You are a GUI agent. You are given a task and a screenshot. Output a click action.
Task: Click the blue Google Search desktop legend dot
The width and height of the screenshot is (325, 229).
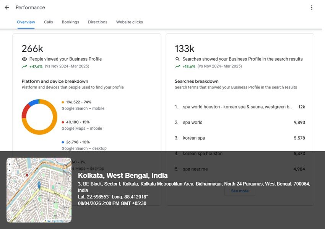click(63, 142)
